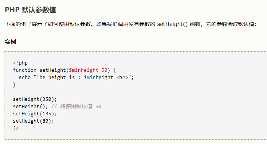267x144 pixels.
Task: Click setHeight(135); call line
Action: click(35, 114)
